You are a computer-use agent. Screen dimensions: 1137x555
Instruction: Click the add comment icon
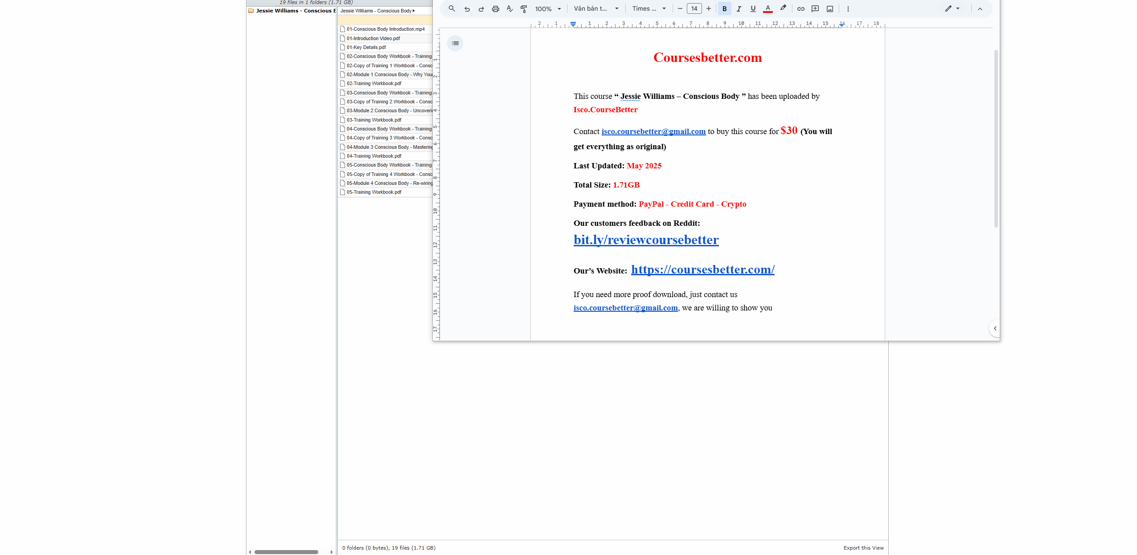815,8
